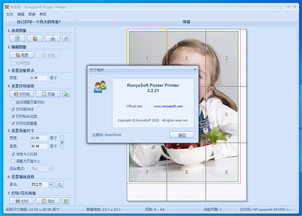Image resolution: width=302 pixels, height=216 pixels.
Task: Click the 导出 export poster button
Action: [x=48, y=201]
